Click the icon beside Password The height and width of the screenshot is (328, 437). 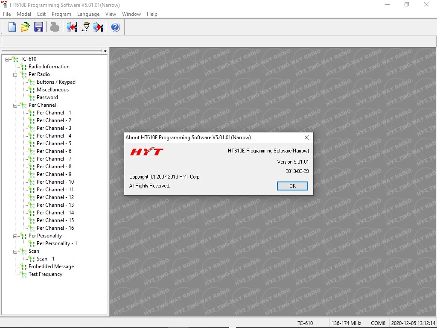pos(32,97)
